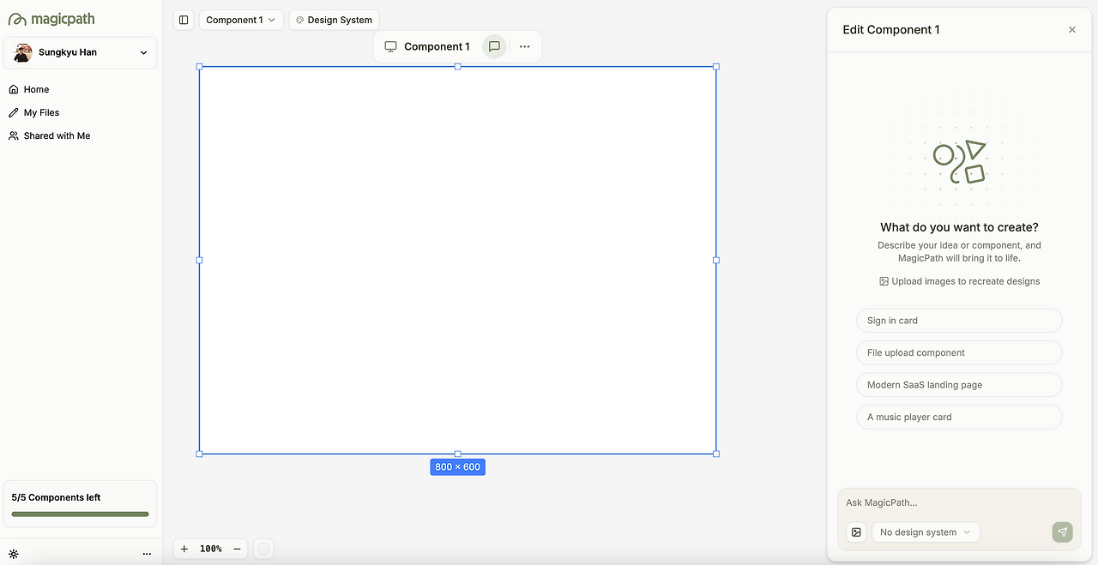Expand the Component 1 dropdown in the toolbar
Image resolution: width=1098 pixels, height=565 pixels.
[x=241, y=20]
